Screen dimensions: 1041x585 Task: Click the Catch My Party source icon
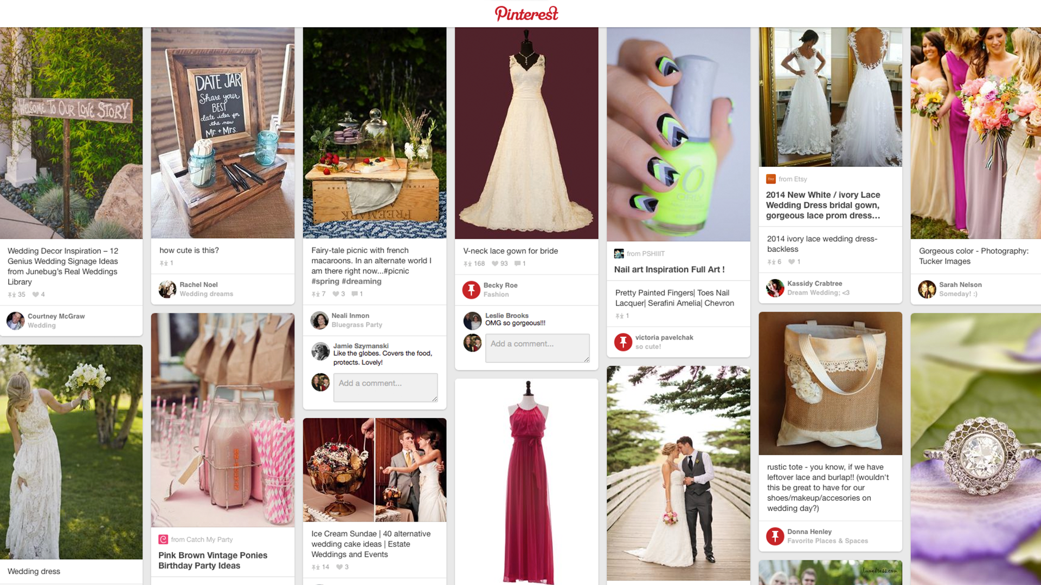(163, 539)
